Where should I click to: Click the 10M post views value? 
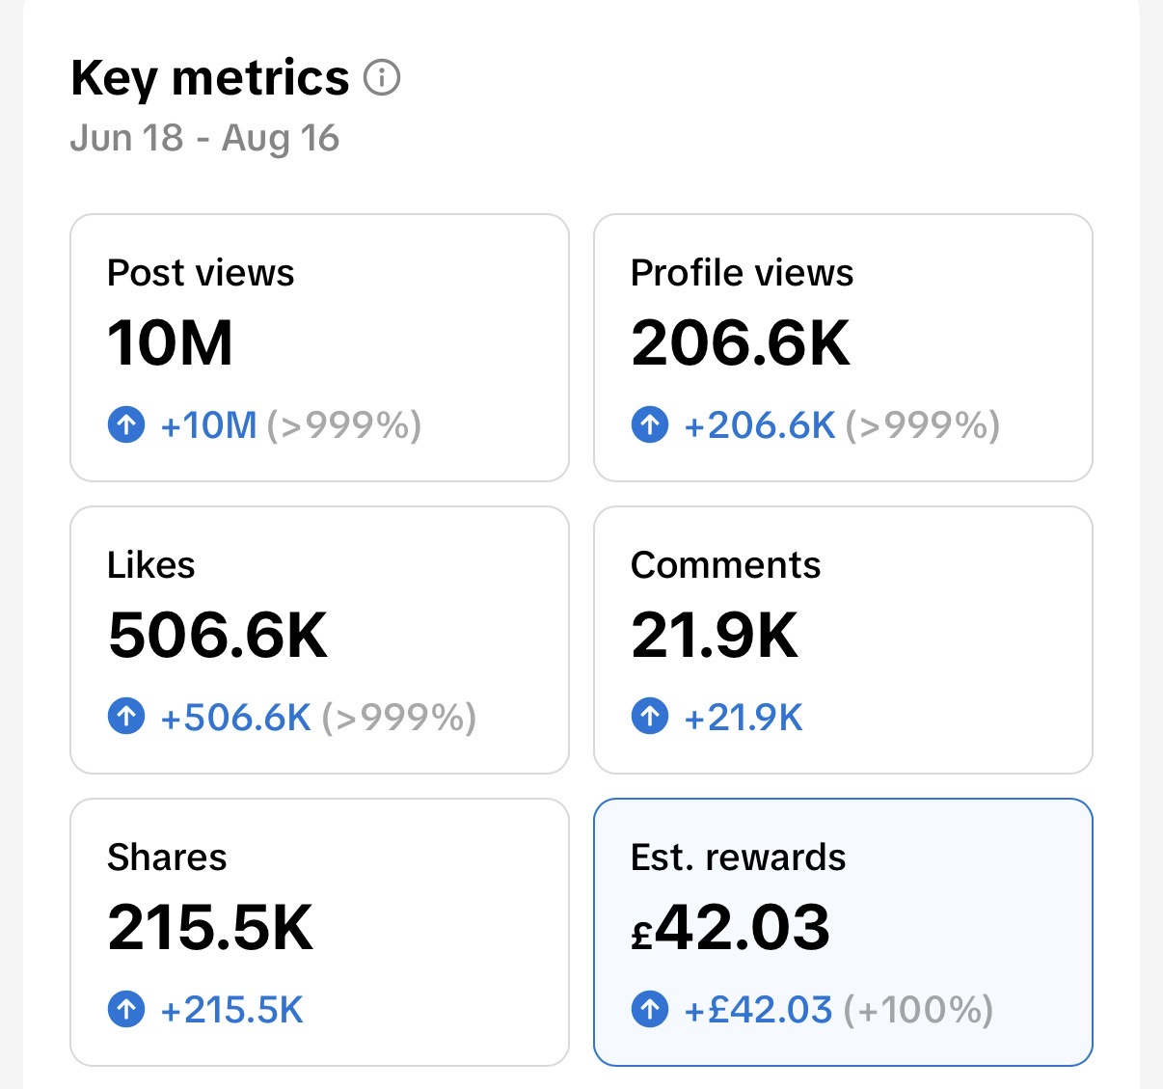pos(171,342)
